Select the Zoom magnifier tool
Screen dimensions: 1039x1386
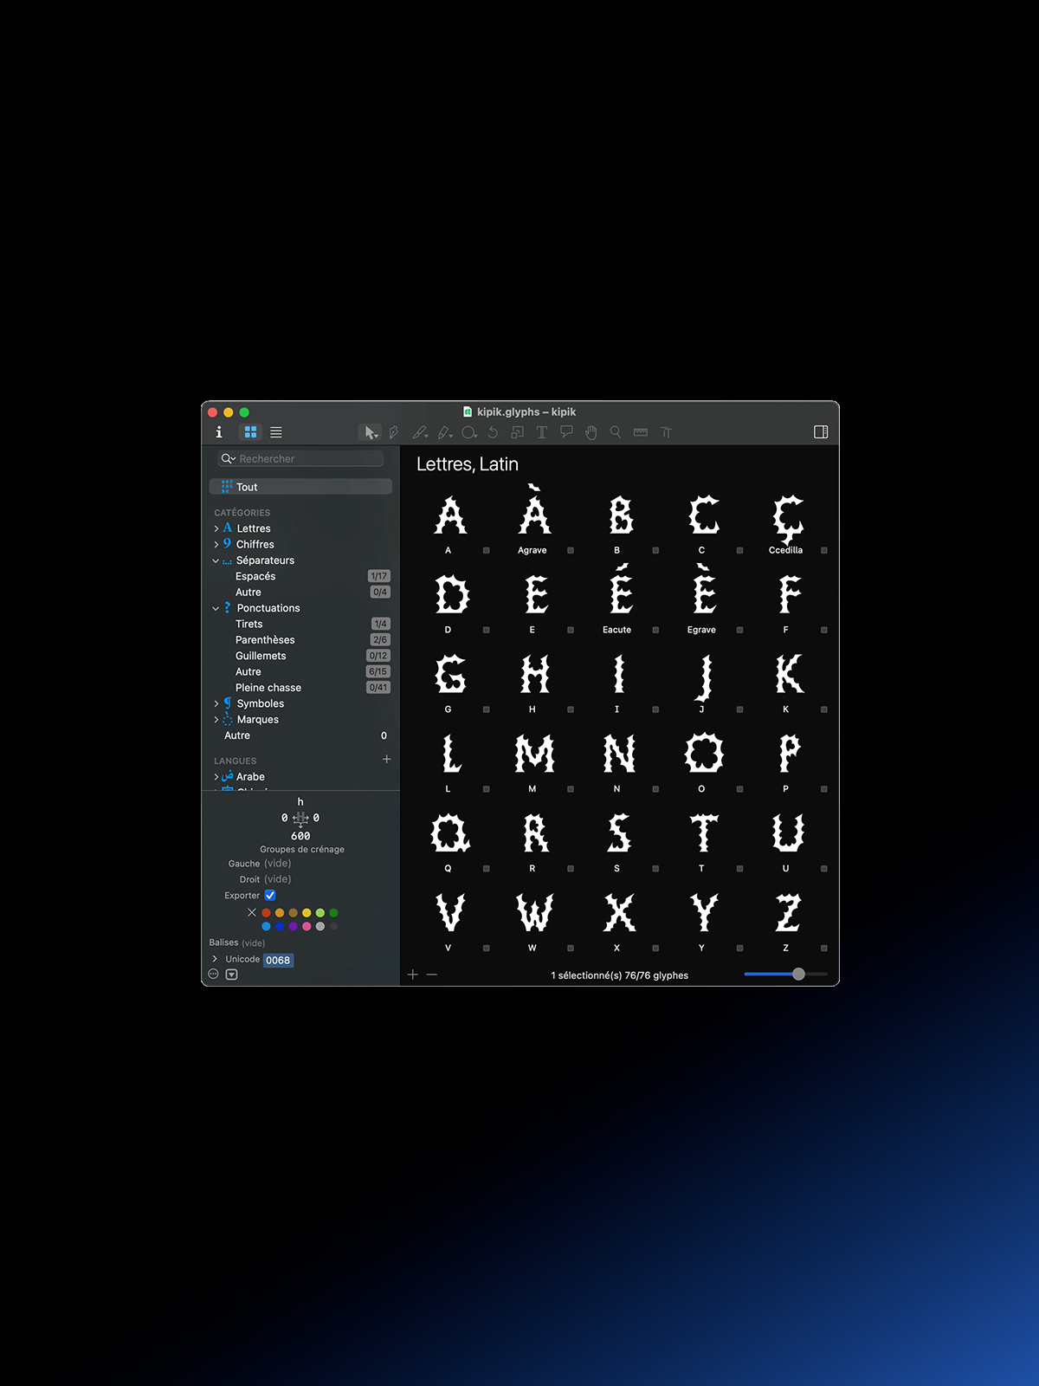pyautogui.click(x=616, y=431)
